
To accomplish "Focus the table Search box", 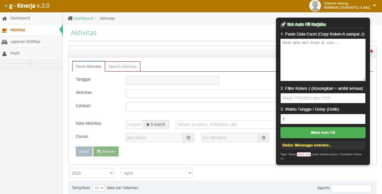I will click(351, 188).
